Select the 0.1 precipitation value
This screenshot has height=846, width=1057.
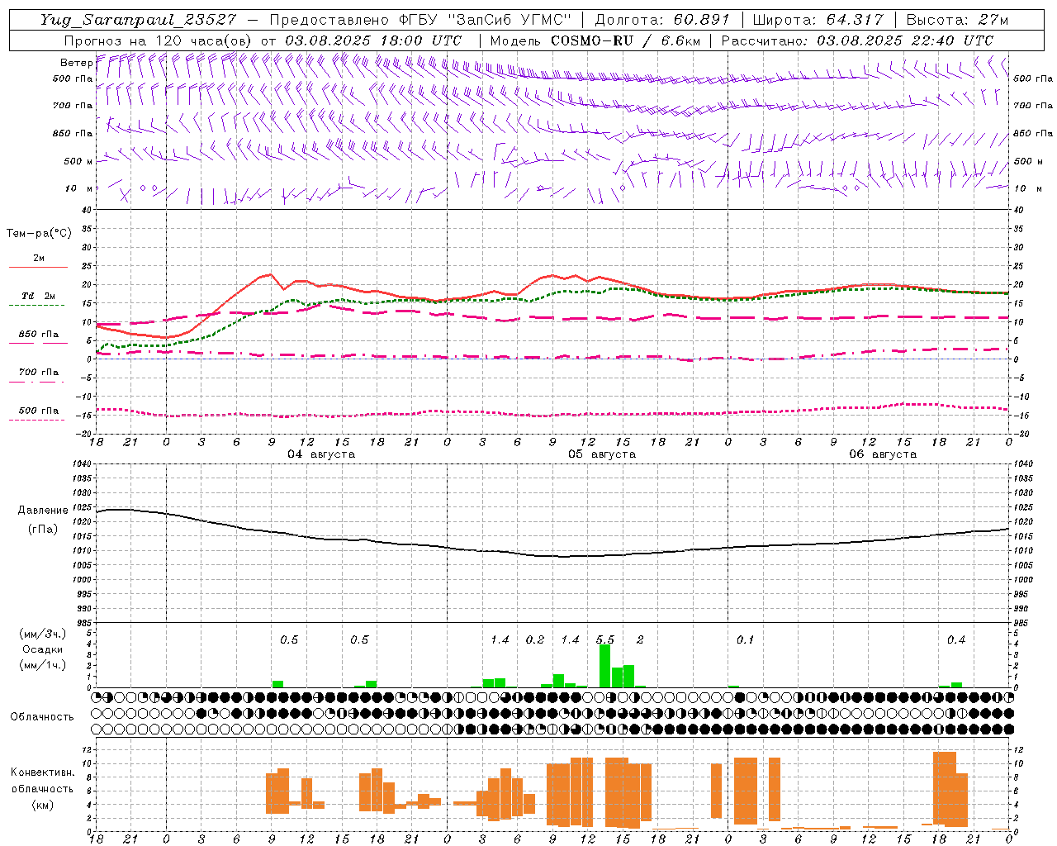coord(745,639)
